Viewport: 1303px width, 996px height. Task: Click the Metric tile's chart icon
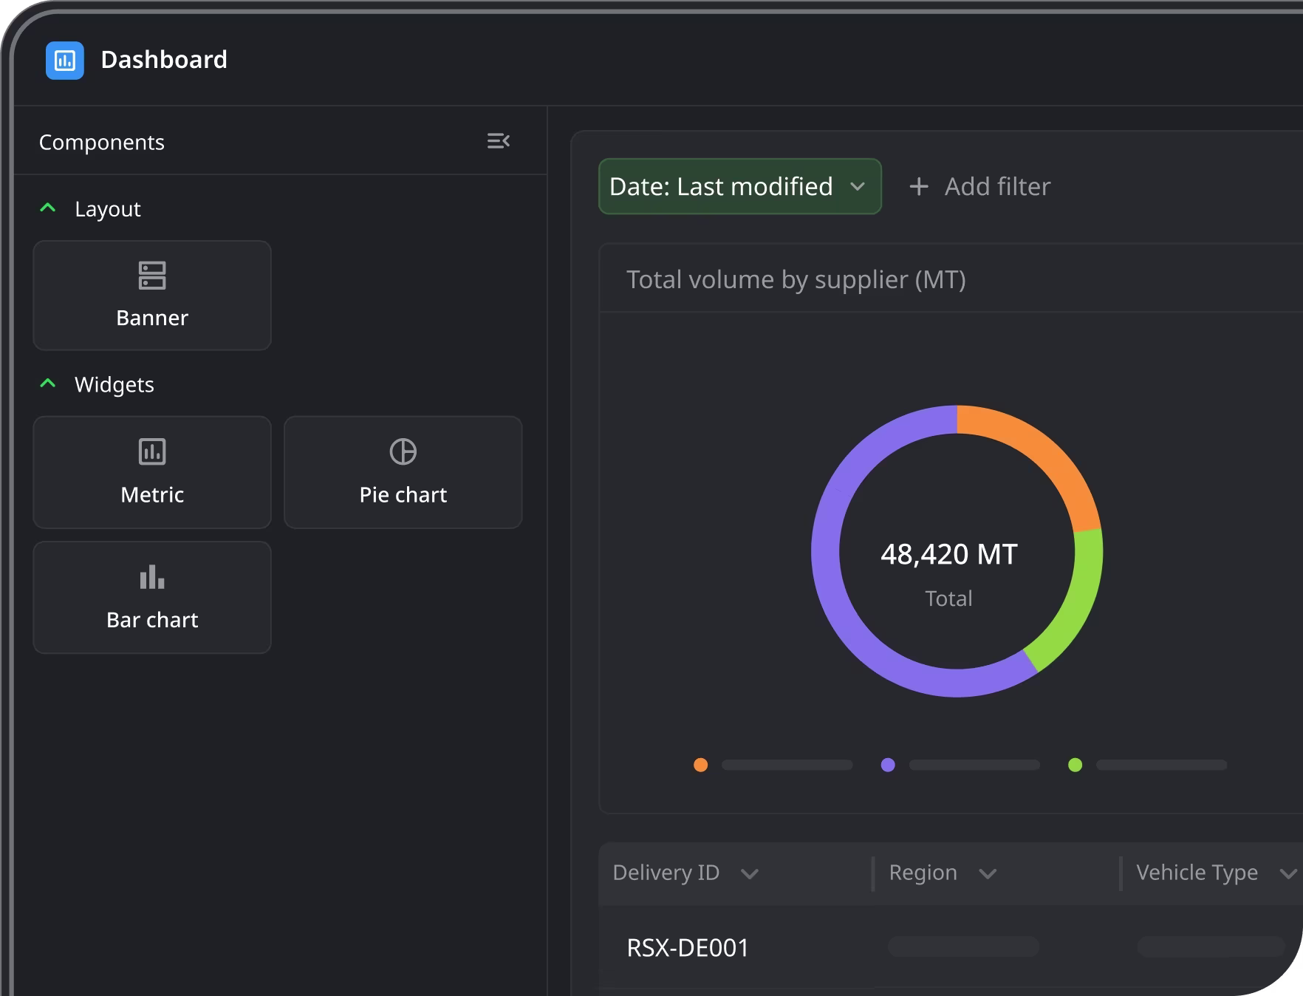click(152, 451)
